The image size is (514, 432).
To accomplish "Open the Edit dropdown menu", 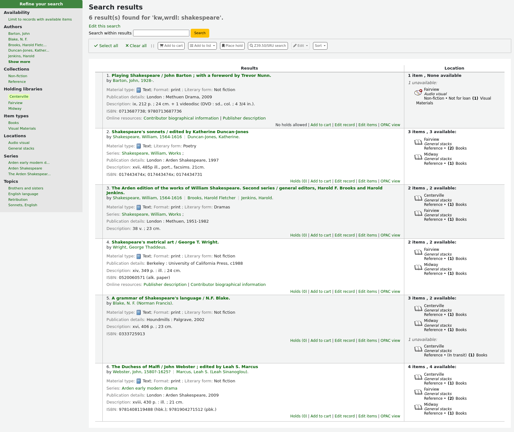I will 300,46.
